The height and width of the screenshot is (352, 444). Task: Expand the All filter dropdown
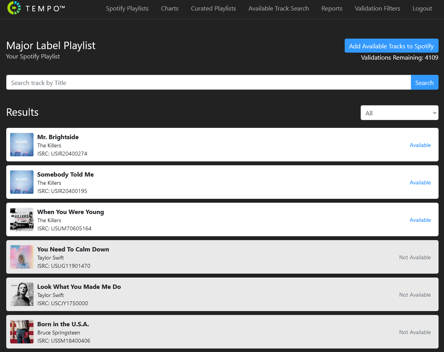coord(399,113)
